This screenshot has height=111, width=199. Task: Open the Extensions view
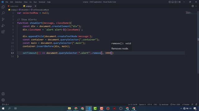pos(3,31)
